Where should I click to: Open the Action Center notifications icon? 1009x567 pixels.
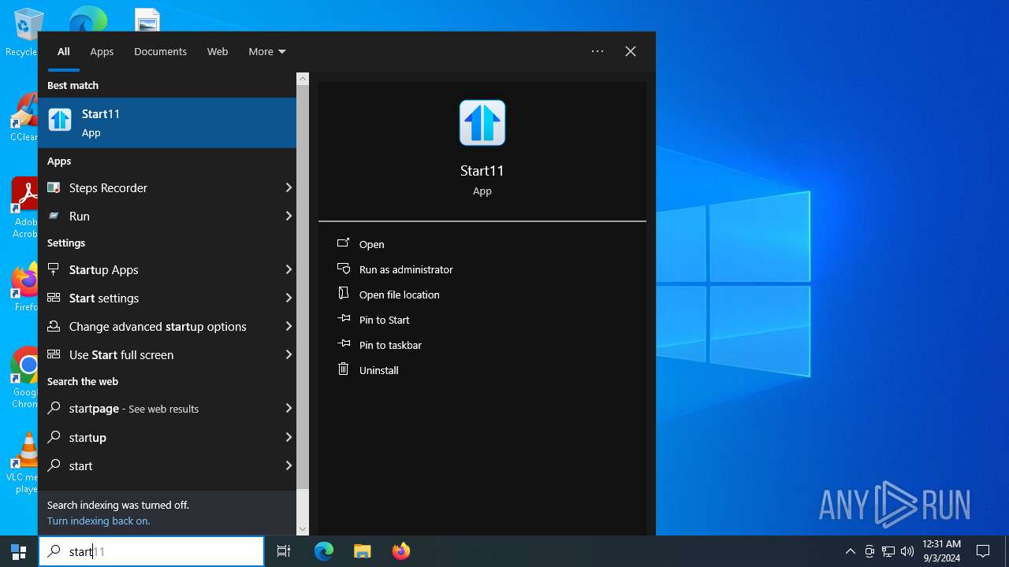click(983, 551)
